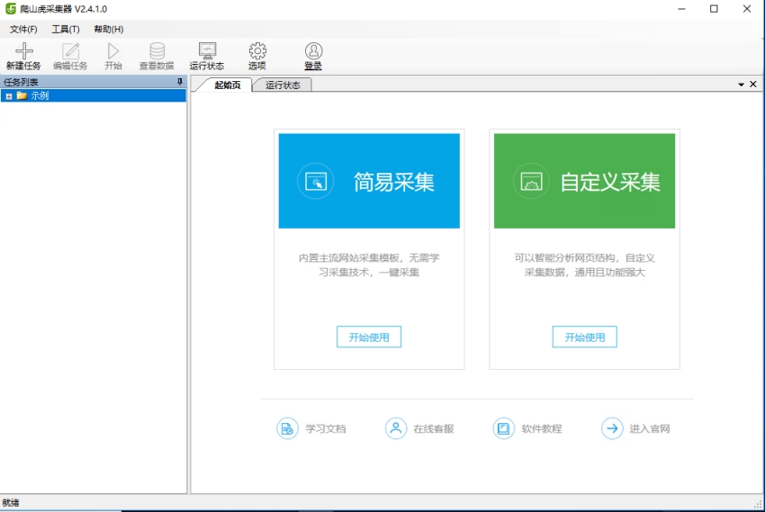Image resolution: width=765 pixels, height=512 pixels.
Task: Open 在线客服 person icon
Action: (396, 428)
